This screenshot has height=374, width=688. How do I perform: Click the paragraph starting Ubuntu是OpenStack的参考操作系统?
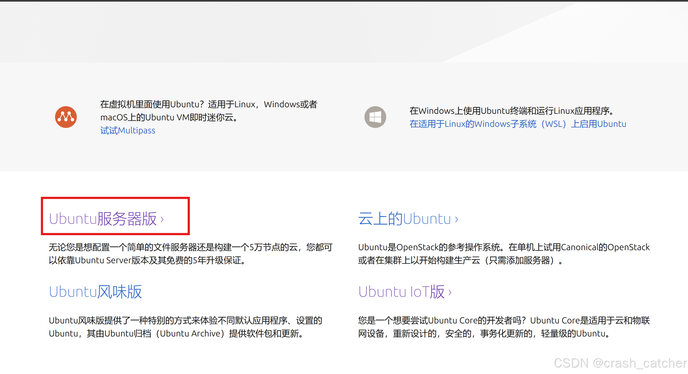click(504, 254)
